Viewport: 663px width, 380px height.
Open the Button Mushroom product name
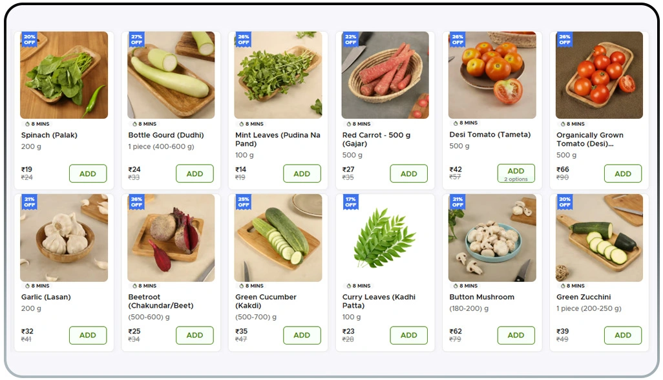481,297
